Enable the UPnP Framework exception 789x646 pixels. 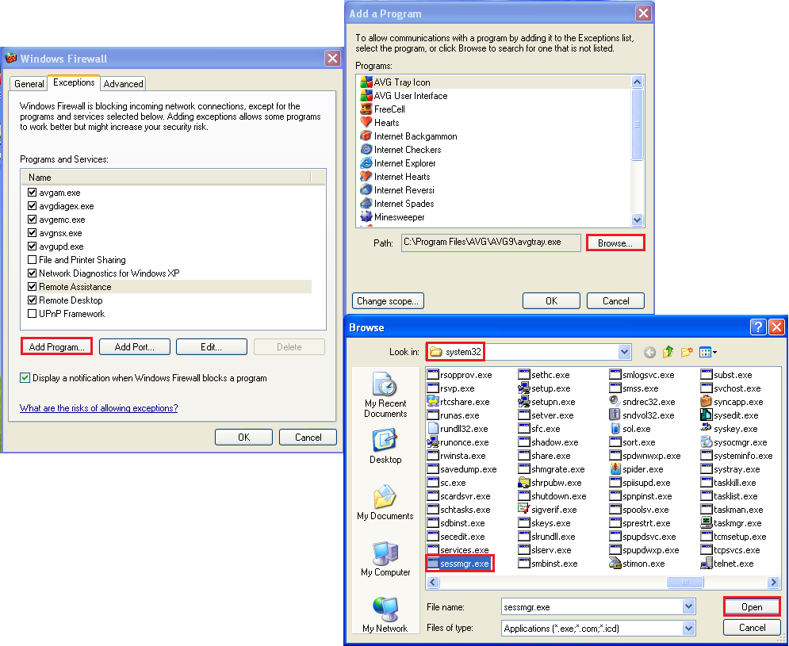tap(33, 313)
